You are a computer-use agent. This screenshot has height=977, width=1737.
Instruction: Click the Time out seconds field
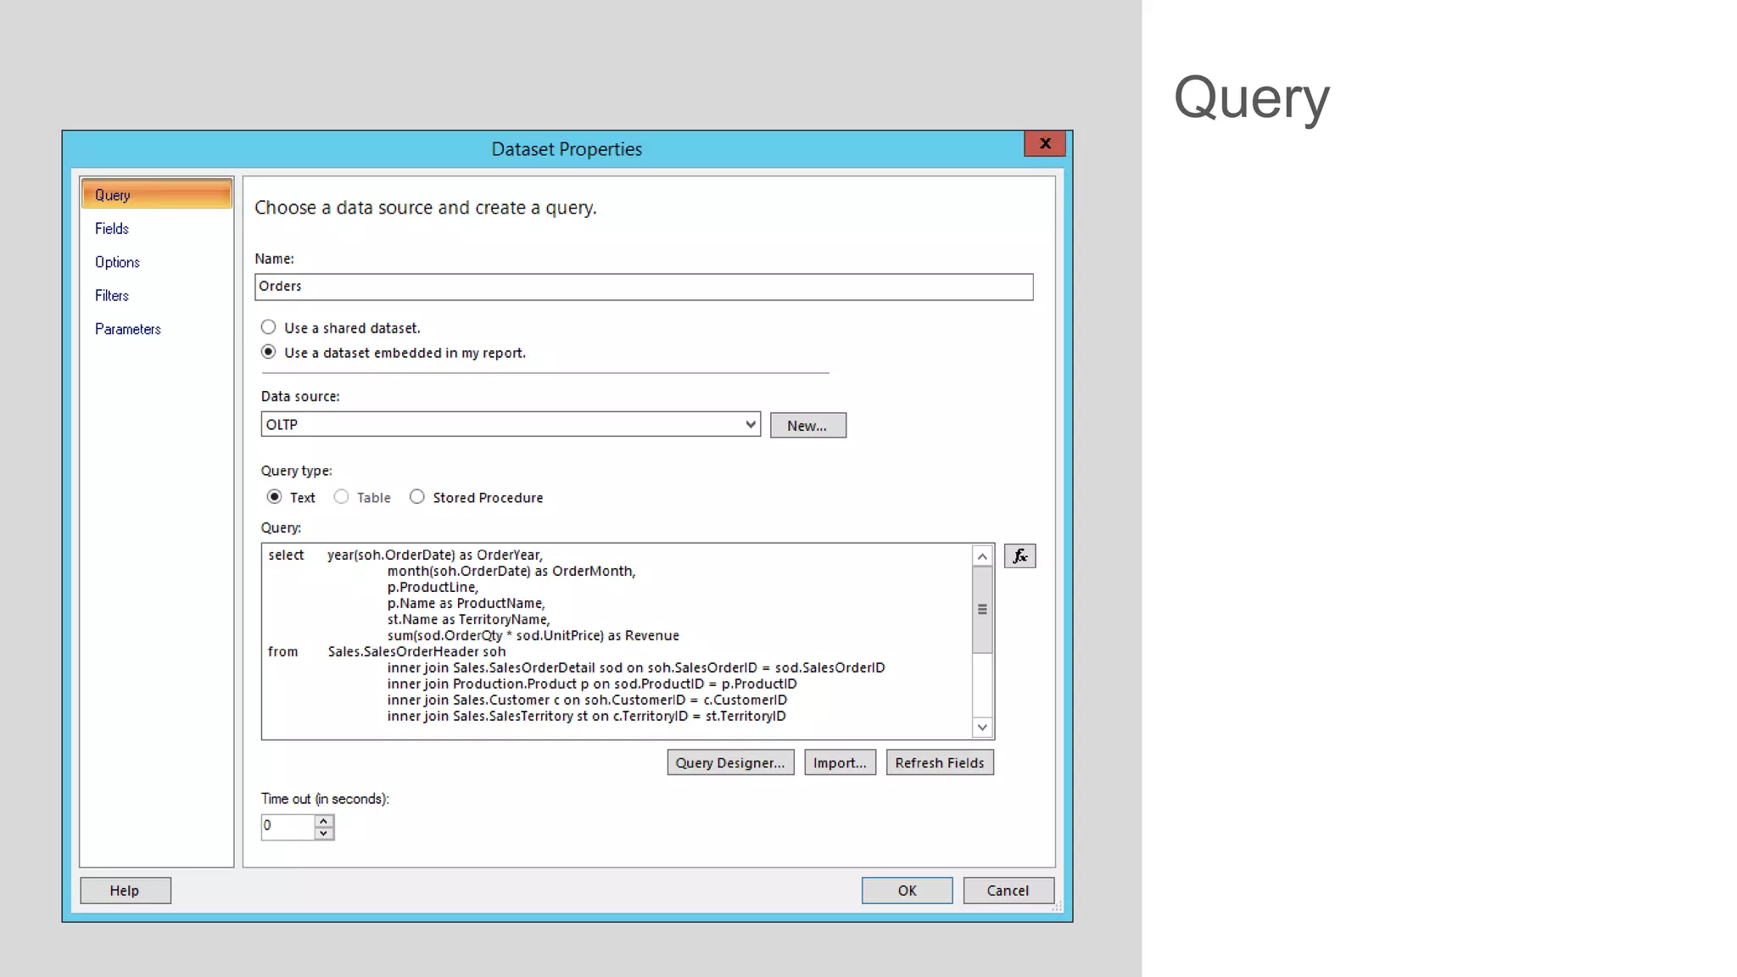[x=288, y=827]
